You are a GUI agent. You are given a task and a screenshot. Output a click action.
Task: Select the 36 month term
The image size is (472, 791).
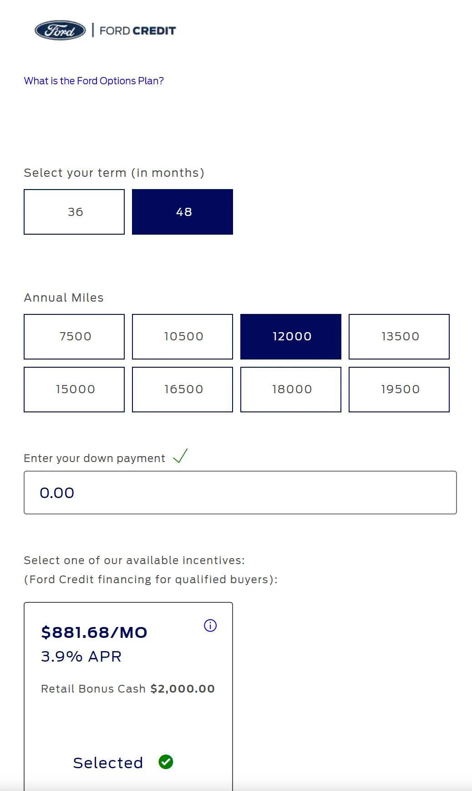pyautogui.click(x=74, y=212)
